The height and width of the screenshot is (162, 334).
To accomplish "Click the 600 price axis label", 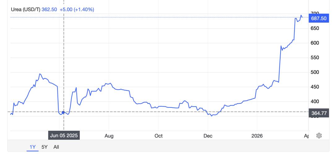I will point(315,43).
